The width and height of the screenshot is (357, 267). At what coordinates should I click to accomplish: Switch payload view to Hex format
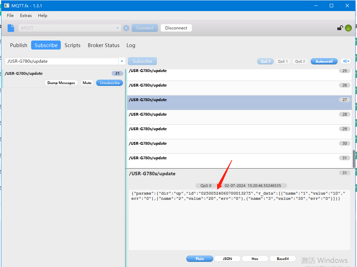(255, 259)
